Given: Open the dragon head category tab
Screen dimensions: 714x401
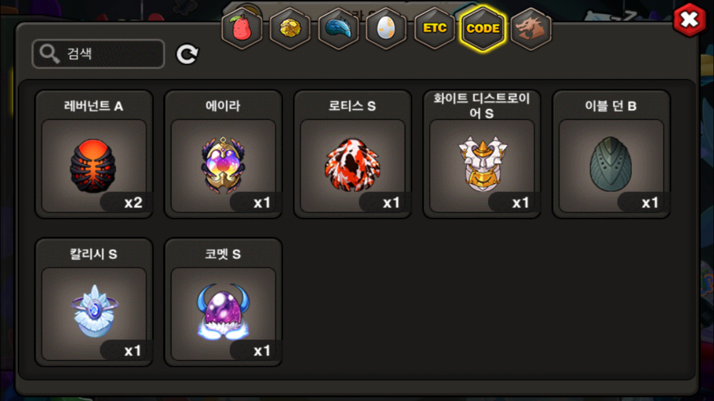Looking at the screenshot, I should (x=531, y=28).
